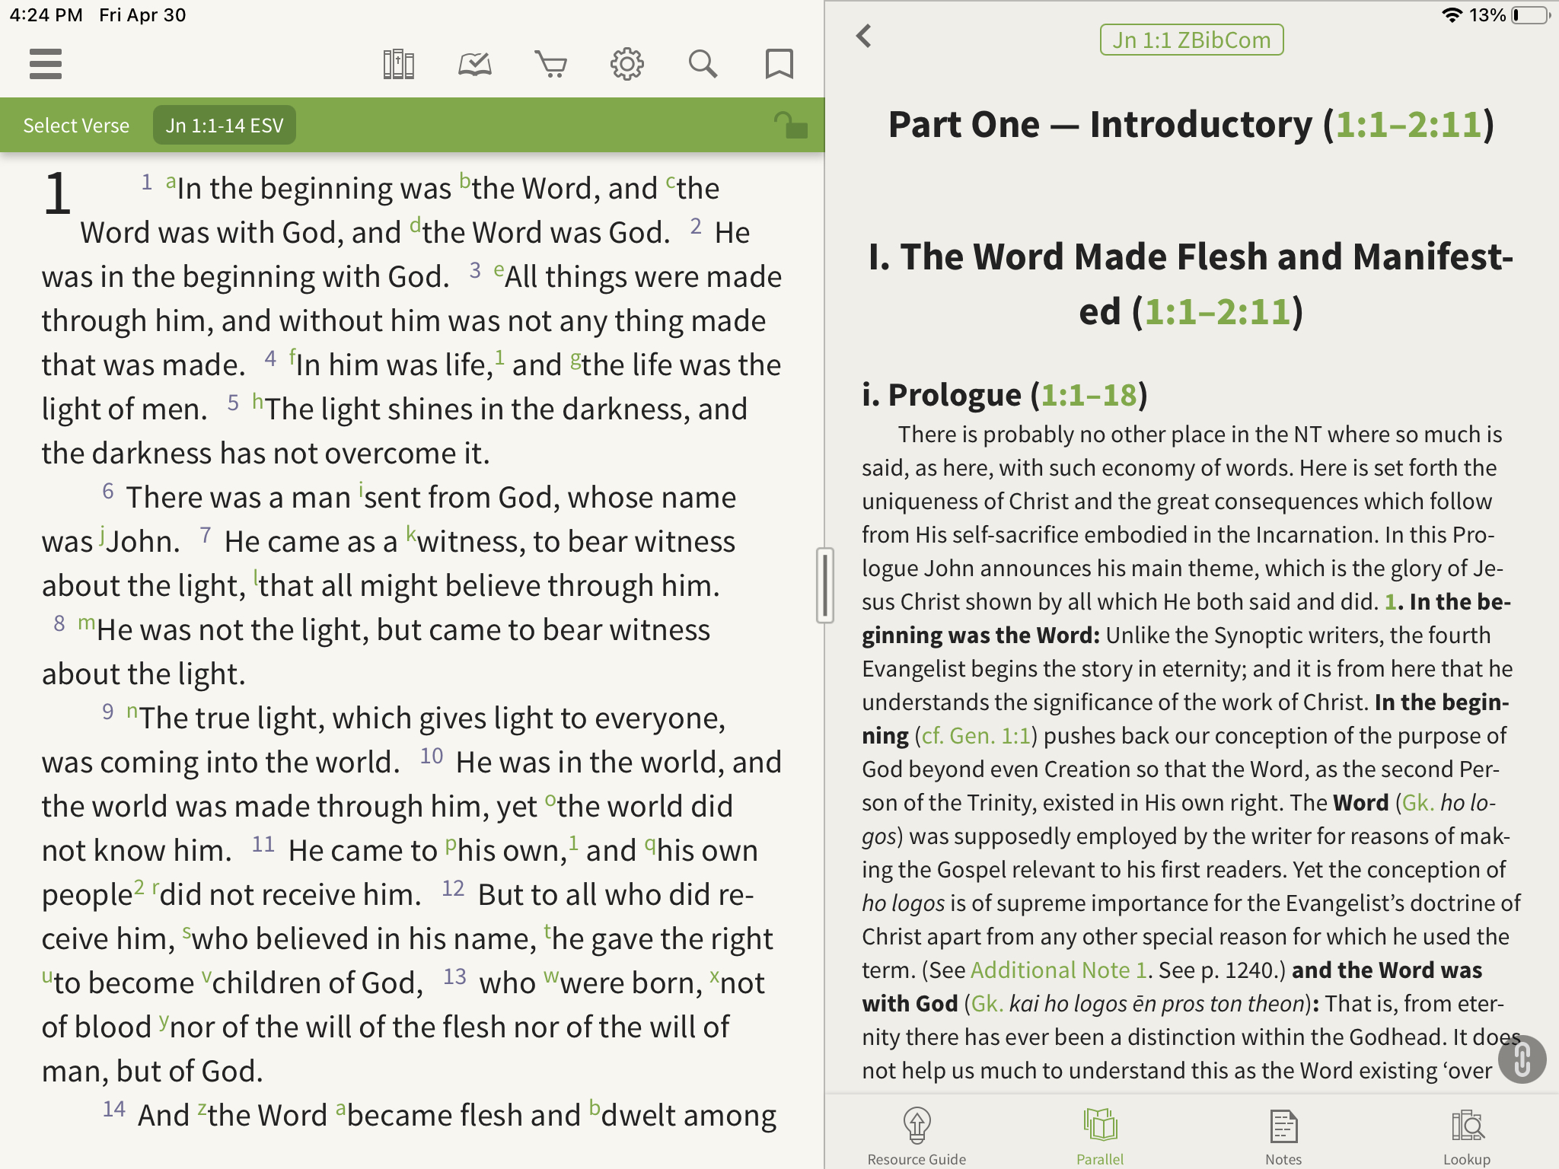
Task: Open the Lookup tab
Action: tap(1467, 1137)
